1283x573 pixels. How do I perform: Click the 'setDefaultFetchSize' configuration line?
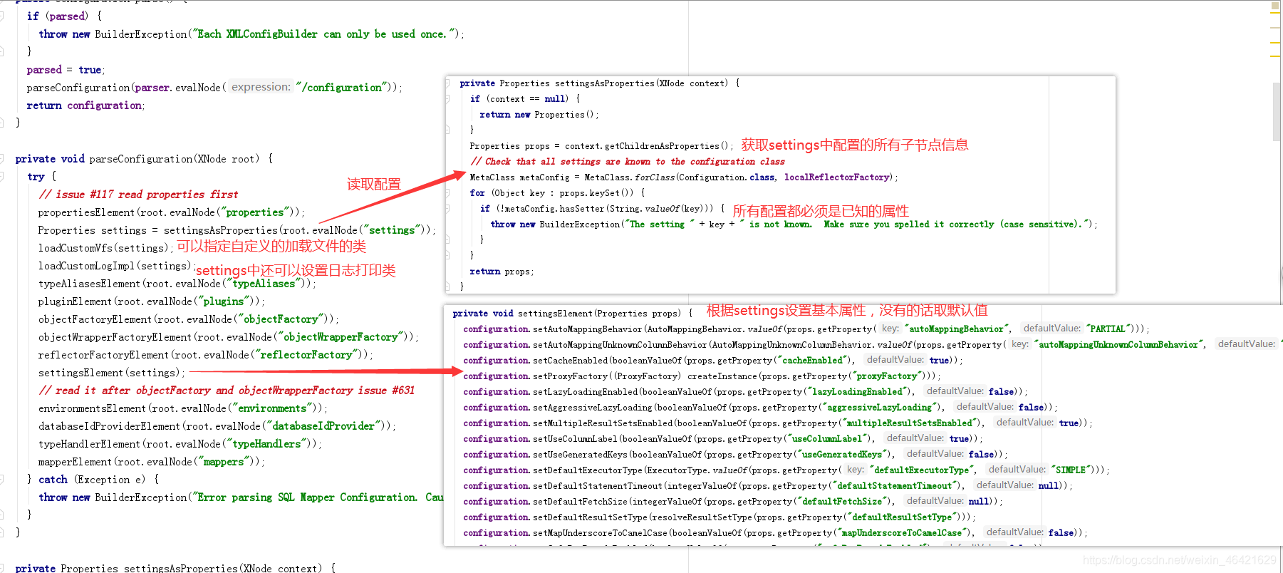coord(733,502)
